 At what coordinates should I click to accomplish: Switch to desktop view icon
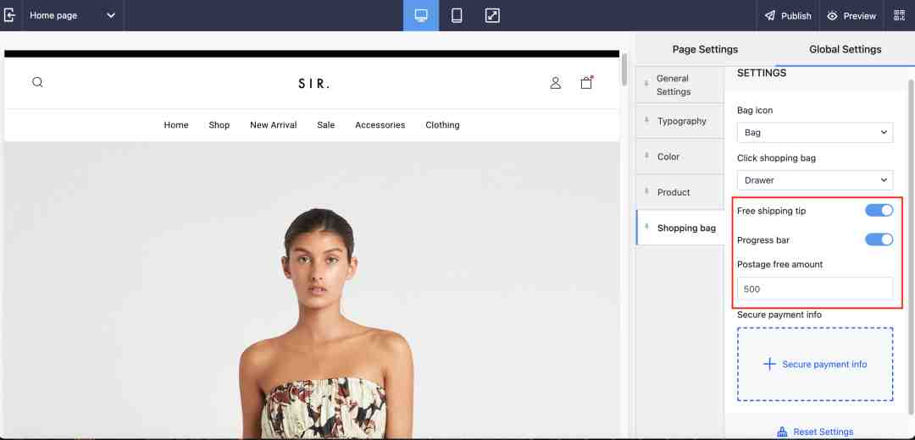[x=421, y=16]
